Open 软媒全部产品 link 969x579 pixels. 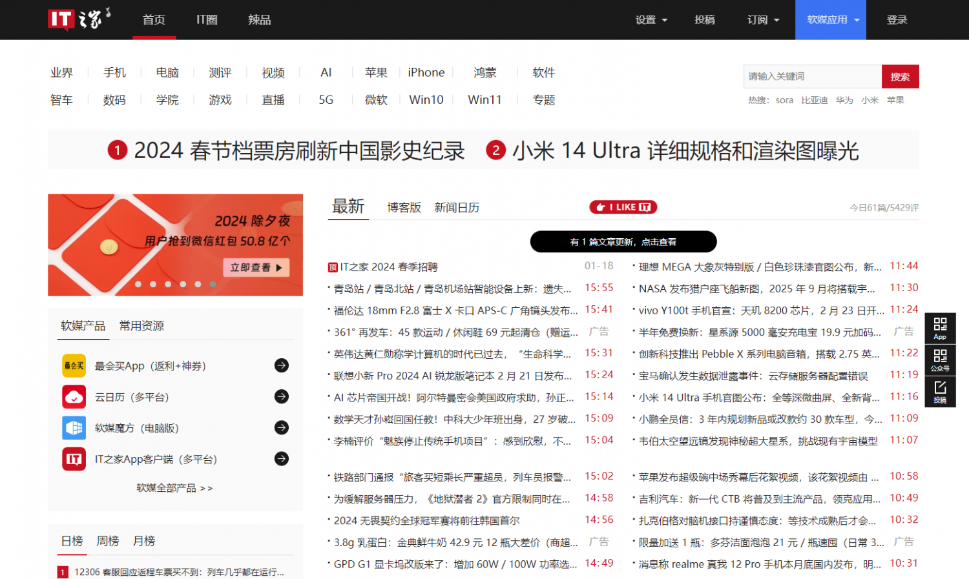click(x=174, y=488)
